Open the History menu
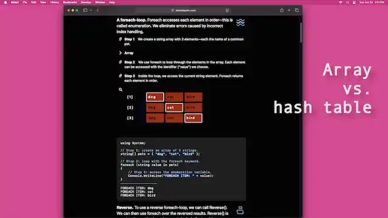The image size is (388, 218). (x=55, y=2)
